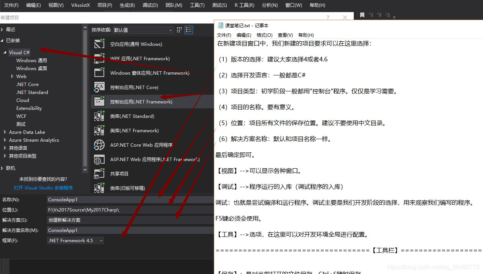Open the bookmark toolbar overflow options
Screen dimensions: 483x274
394,17
